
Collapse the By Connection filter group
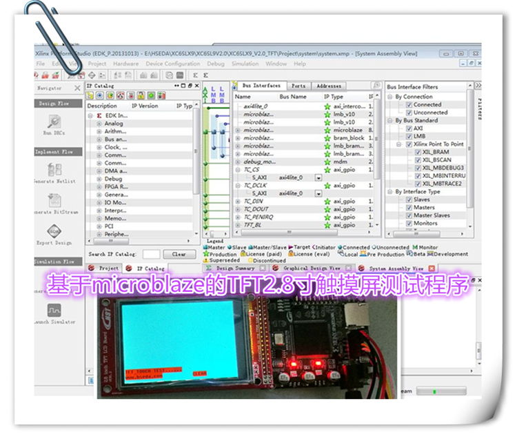click(390, 97)
